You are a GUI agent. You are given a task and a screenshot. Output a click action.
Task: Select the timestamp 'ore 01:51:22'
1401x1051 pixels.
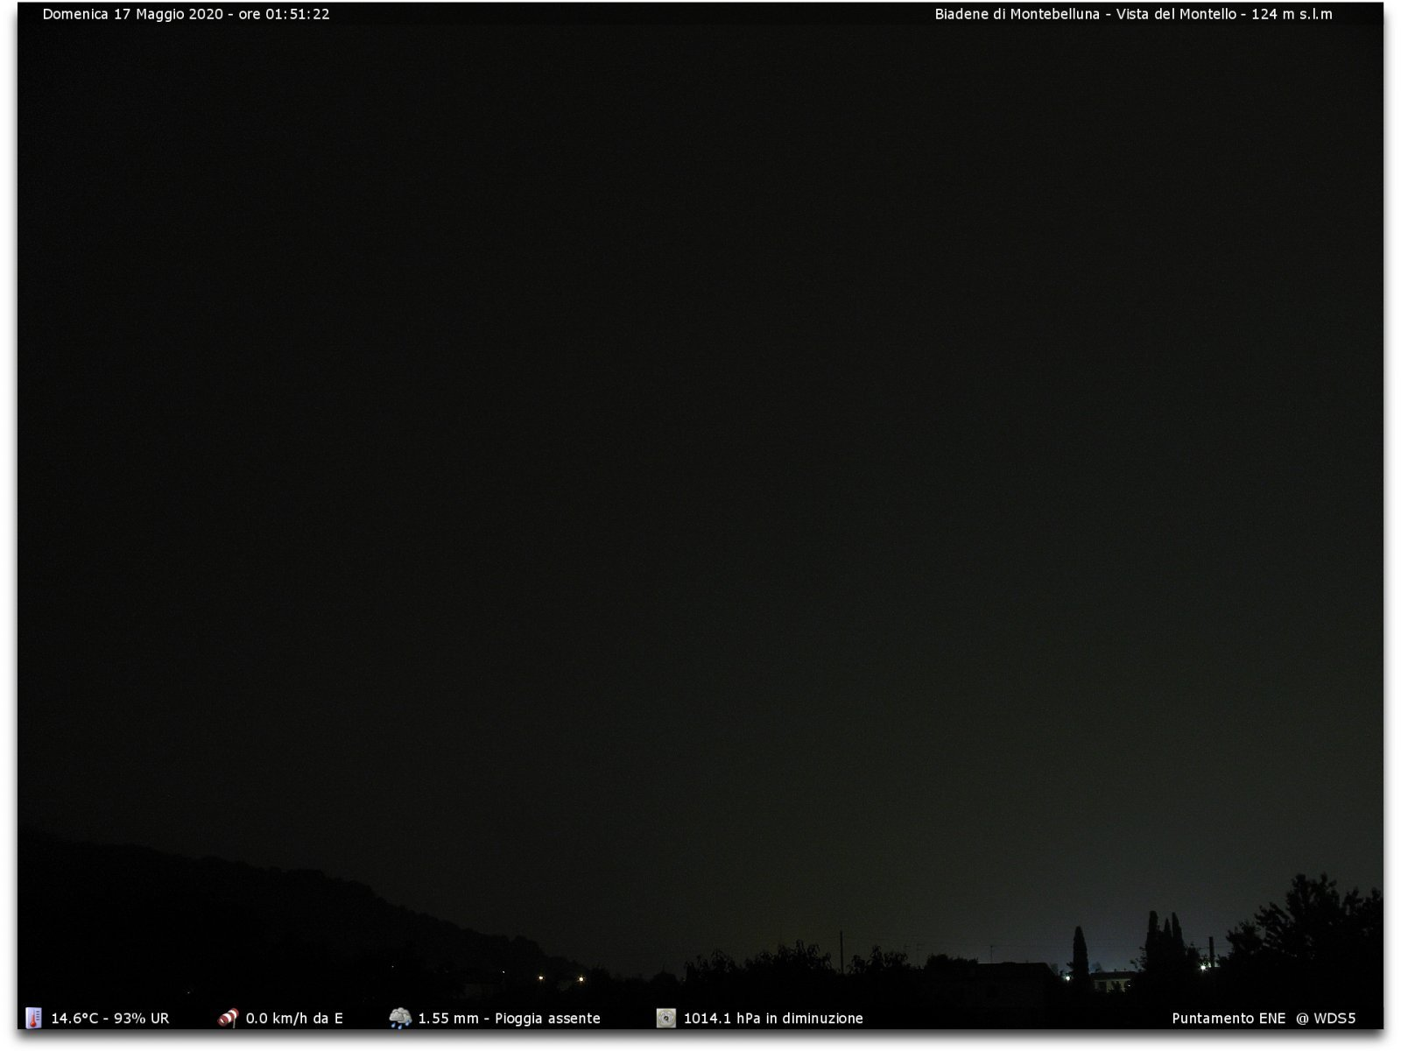coord(285,14)
